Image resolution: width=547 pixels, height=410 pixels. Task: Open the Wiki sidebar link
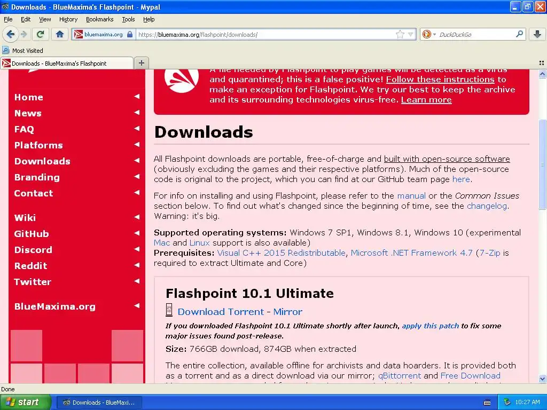coord(25,218)
